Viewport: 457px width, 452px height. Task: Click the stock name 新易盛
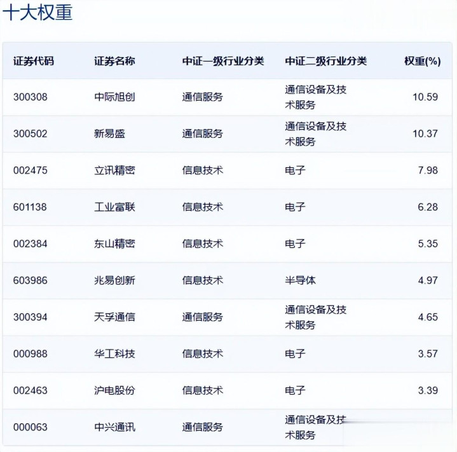tap(109, 134)
